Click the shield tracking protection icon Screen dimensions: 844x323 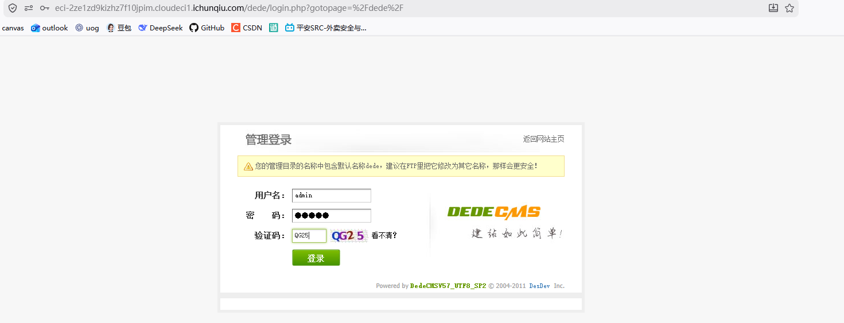13,8
